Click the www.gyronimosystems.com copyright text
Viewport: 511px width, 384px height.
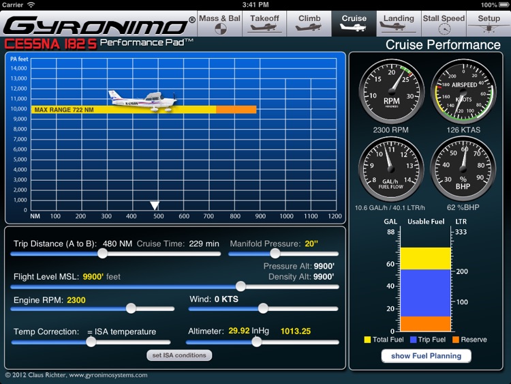coord(108,375)
